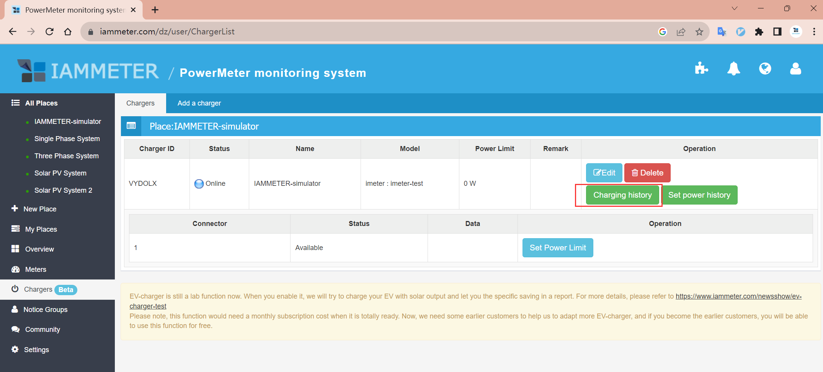Switch to the Add a charger tab
The image size is (823, 372).
[199, 103]
